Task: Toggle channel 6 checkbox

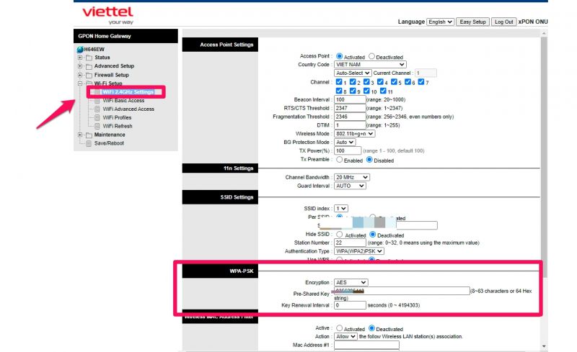Action: (408, 81)
